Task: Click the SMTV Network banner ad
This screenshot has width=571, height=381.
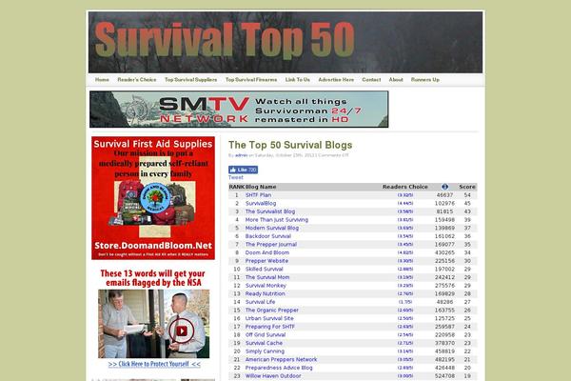Action: [x=239, y=110]
